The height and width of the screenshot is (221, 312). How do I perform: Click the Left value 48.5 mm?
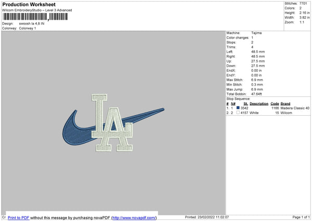point(258,52)
